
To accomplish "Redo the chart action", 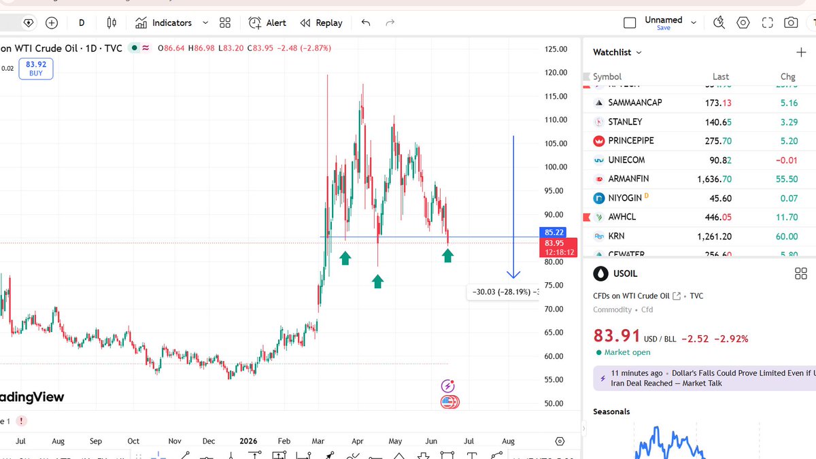I will (x=390, y=22).
